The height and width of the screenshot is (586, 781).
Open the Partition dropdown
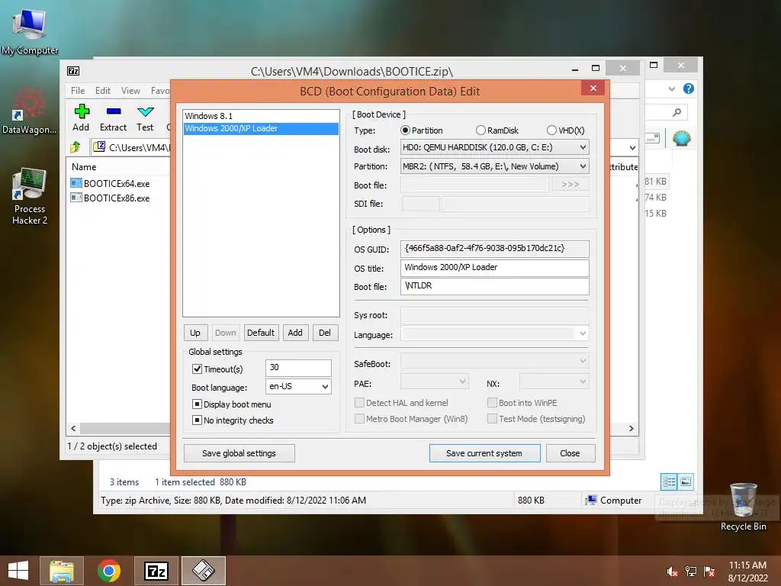494,166
